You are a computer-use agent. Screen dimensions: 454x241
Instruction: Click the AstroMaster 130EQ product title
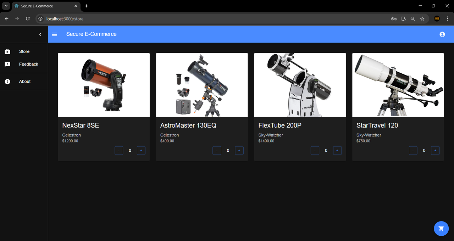[188, 125]
